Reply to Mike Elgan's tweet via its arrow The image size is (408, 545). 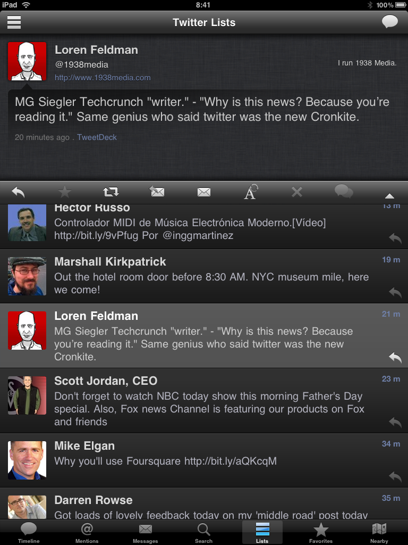(395, 476)
